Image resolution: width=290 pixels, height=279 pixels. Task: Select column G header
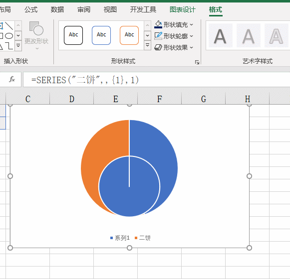(204, 99)
